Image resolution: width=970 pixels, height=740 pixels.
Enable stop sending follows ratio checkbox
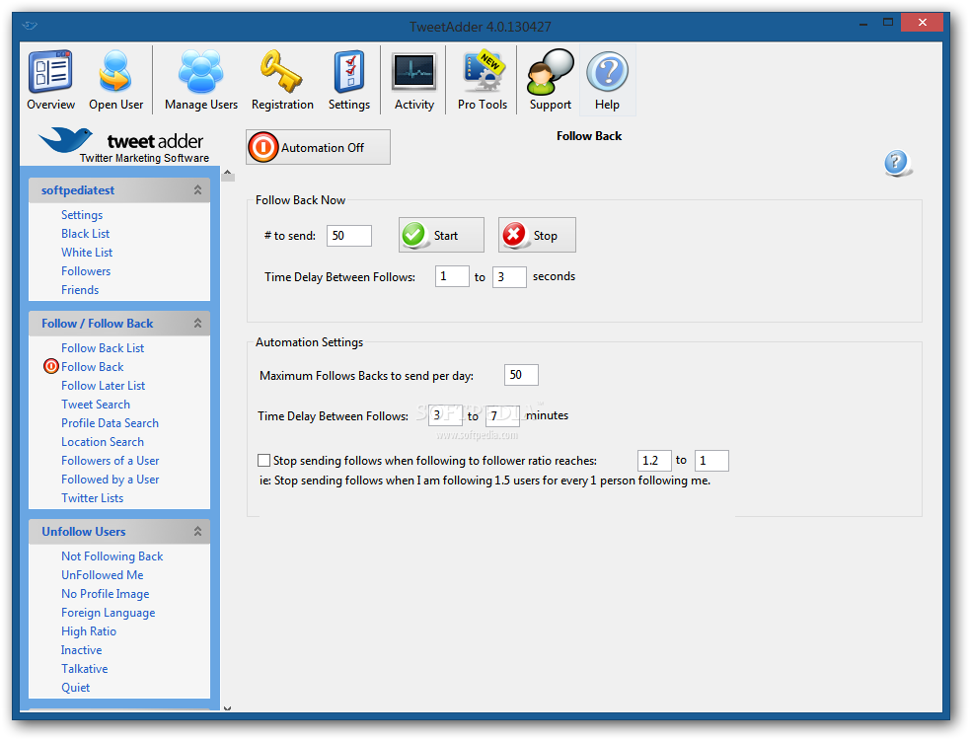tap(264, 461)
